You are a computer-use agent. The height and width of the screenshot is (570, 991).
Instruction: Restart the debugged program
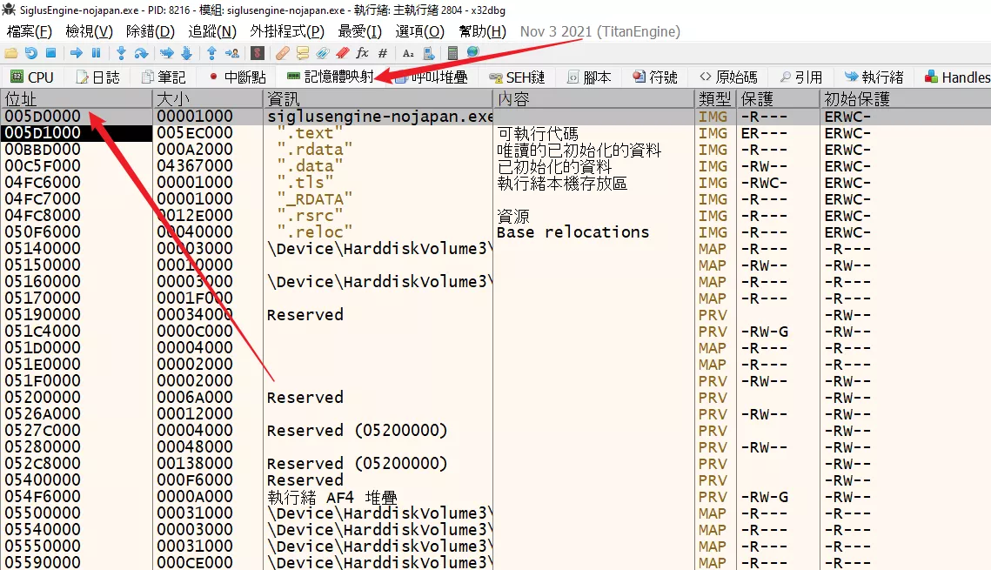click(31, 53)
